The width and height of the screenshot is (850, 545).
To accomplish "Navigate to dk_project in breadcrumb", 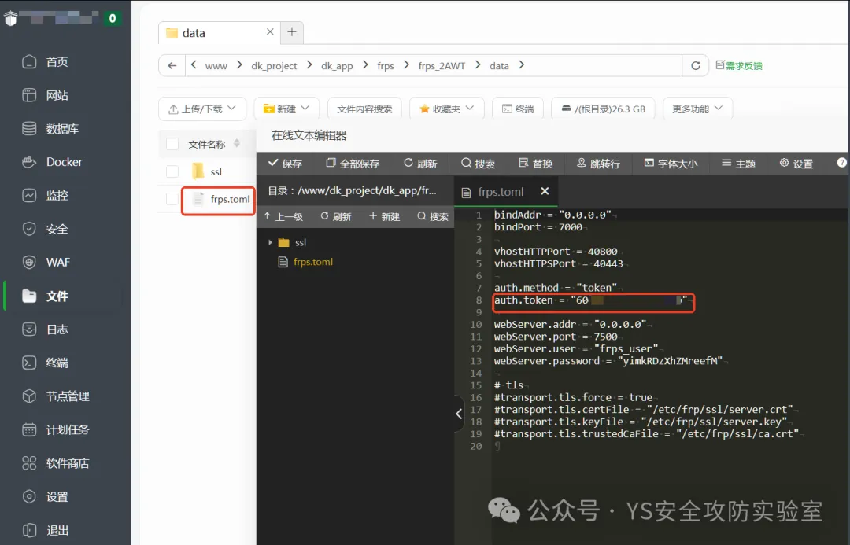I will [x=274, y=66].
